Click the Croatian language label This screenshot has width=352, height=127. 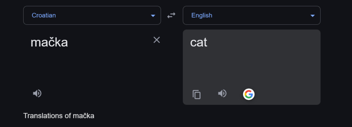click(44, 15)
